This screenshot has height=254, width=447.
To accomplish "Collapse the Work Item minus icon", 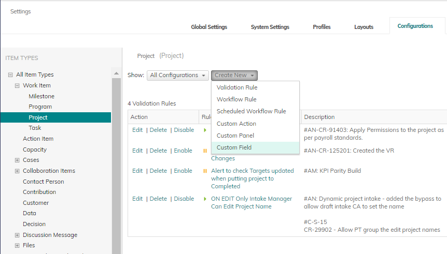I will point(17,86).
